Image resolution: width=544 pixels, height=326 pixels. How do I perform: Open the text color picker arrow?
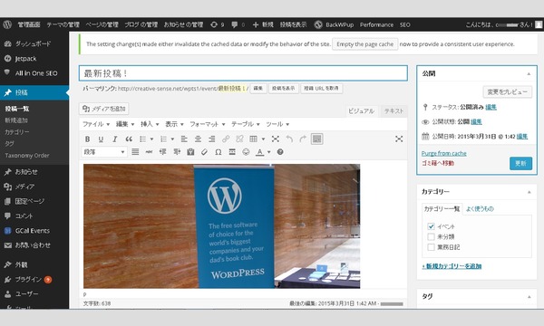[x=269, y=152]
